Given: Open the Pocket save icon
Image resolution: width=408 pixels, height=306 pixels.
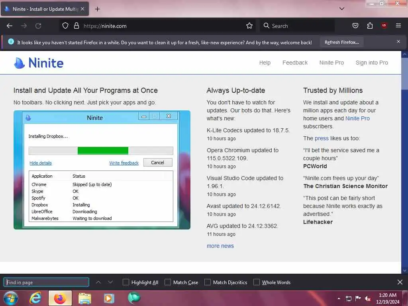Looking at the screenshot, I should point(355,26).
